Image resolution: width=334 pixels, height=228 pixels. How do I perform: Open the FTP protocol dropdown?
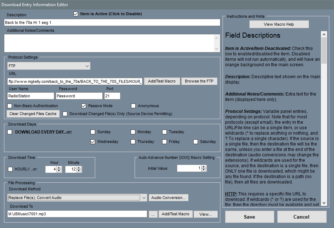tap(49, 66)
